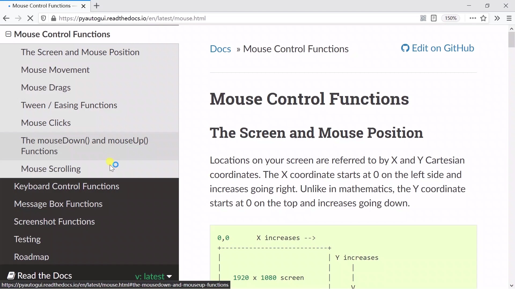
Task: Expand the Read the Docs version dropdown
Action: click(153, 276)
